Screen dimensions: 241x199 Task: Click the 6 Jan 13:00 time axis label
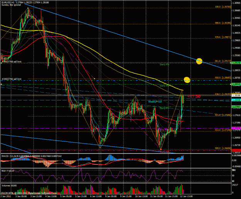coord(96,196)
